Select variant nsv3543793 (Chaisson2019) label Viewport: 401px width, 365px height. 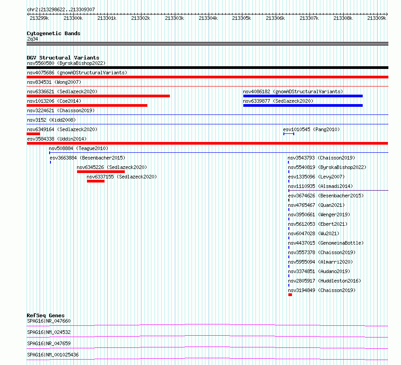click(321, 158)
